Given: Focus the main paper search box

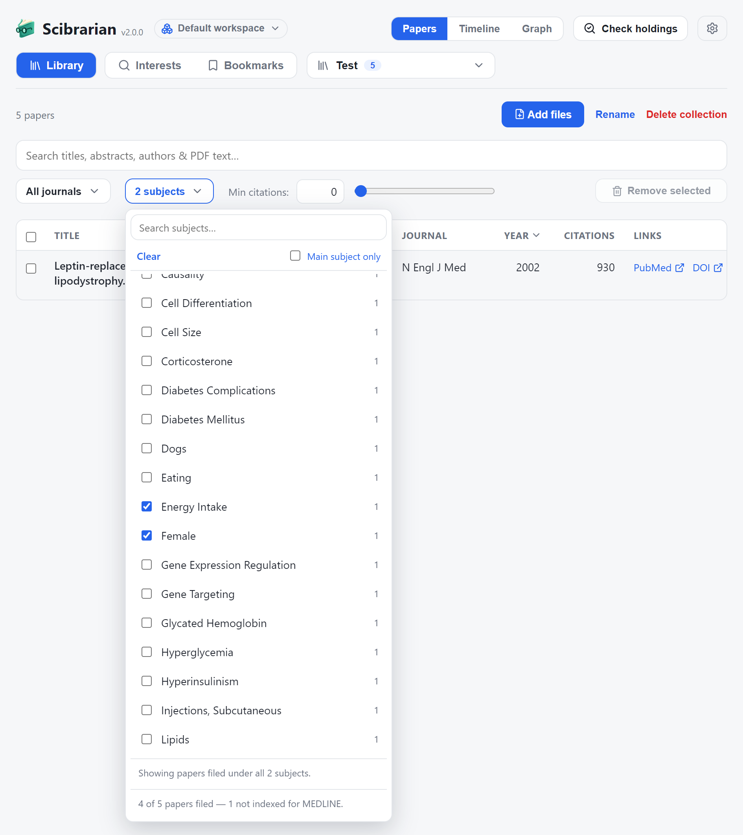Looking at the screenshot, I should [x=371, y=156].
